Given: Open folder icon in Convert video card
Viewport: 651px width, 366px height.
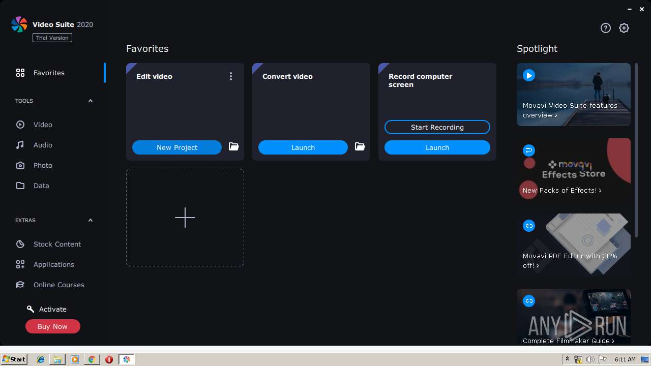Looking at the screenshot, I should [360, 147].
